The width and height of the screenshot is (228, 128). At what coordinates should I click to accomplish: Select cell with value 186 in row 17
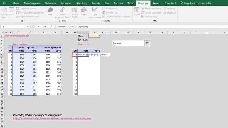pyautogui.click(x=31, y=94)
